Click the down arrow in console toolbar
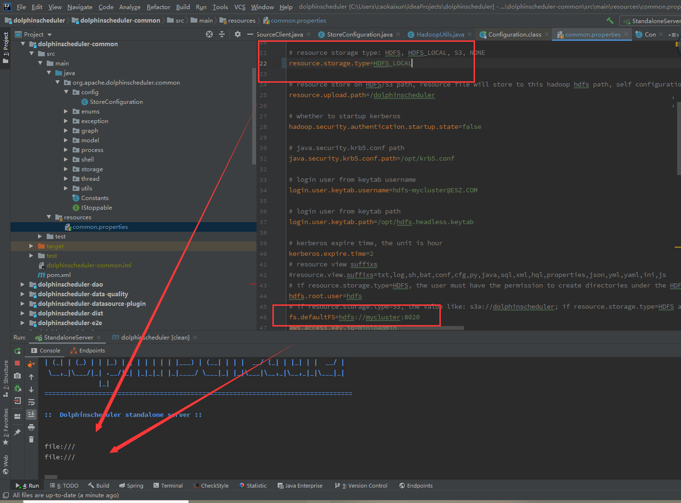Image resolution: width=681 pixels, height=503 pixels. point(31,390)
